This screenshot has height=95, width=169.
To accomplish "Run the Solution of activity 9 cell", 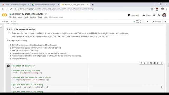I will click(8, 66).
